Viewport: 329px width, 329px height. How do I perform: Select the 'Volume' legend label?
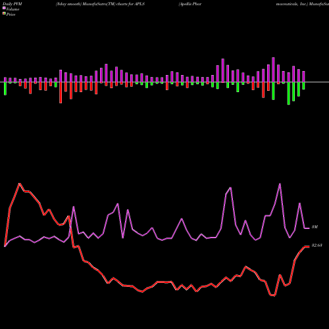pyautogui.click(x=13, y=9)
